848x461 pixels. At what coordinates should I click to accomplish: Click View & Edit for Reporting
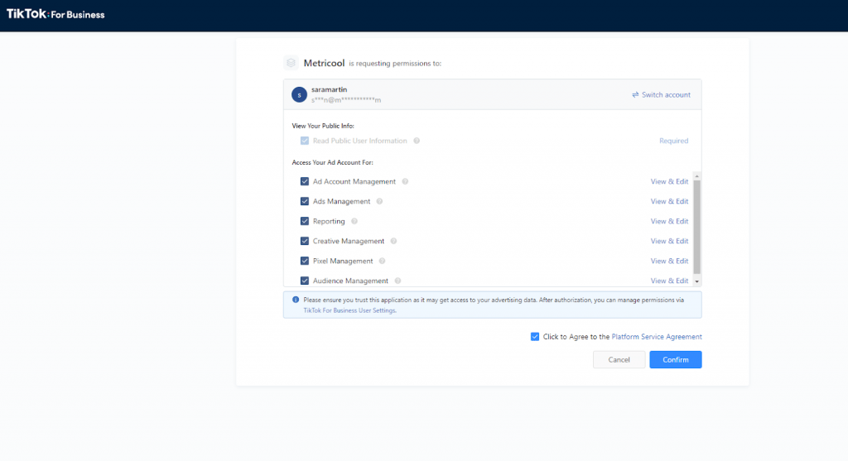[669, 221]
